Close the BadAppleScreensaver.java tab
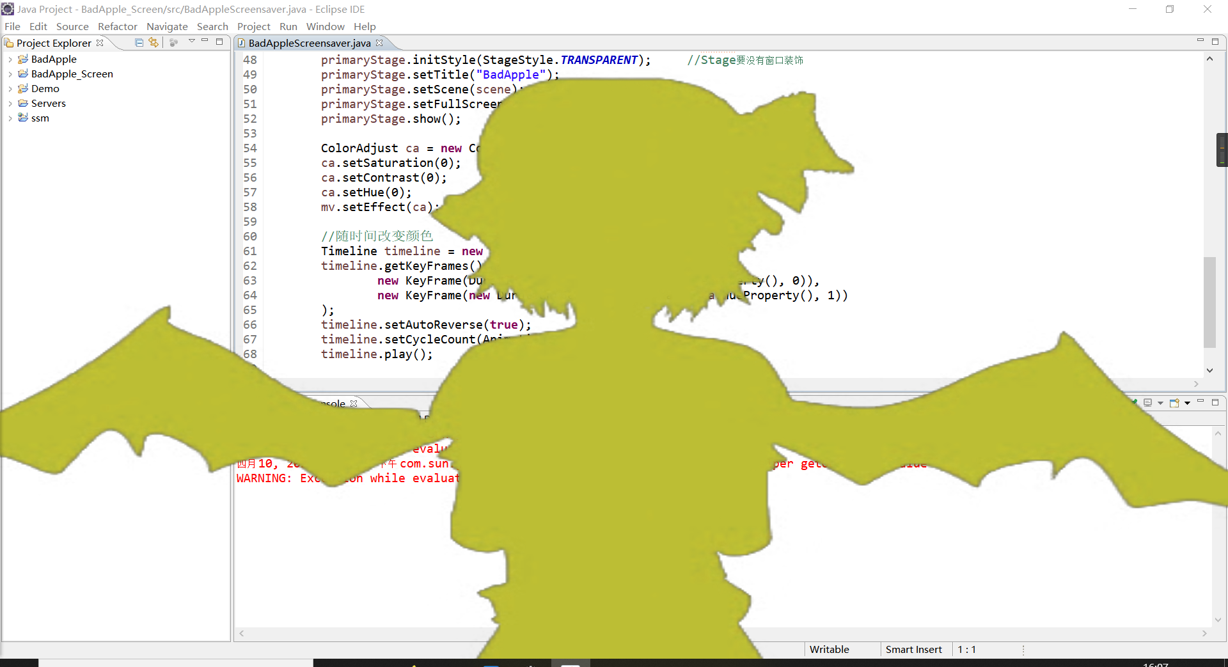The width and height of the screenshot is (1228, 667). pyautogui.click(x=379, y=43)
